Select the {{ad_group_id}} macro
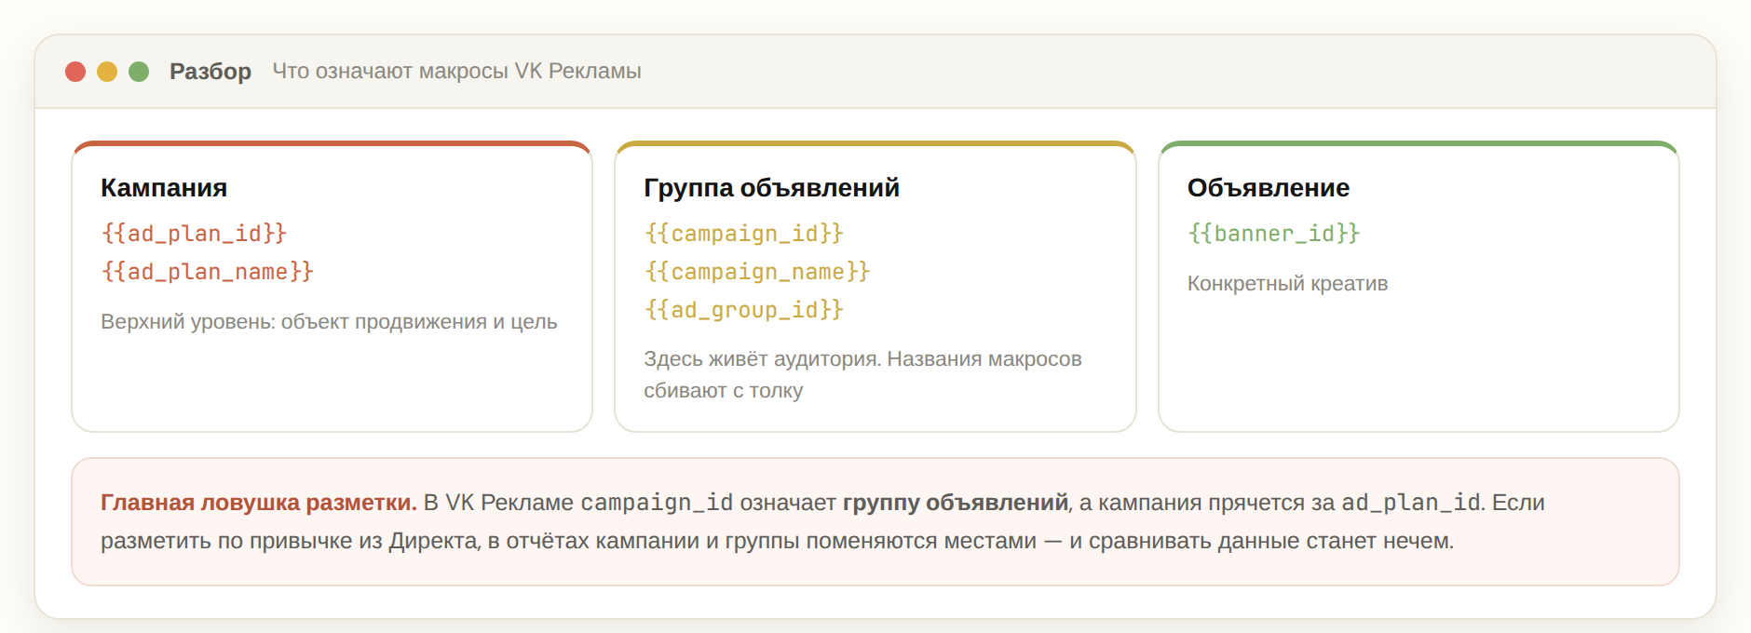The height and width of the screenshot is (633, 1751). [x=744, y=310]
